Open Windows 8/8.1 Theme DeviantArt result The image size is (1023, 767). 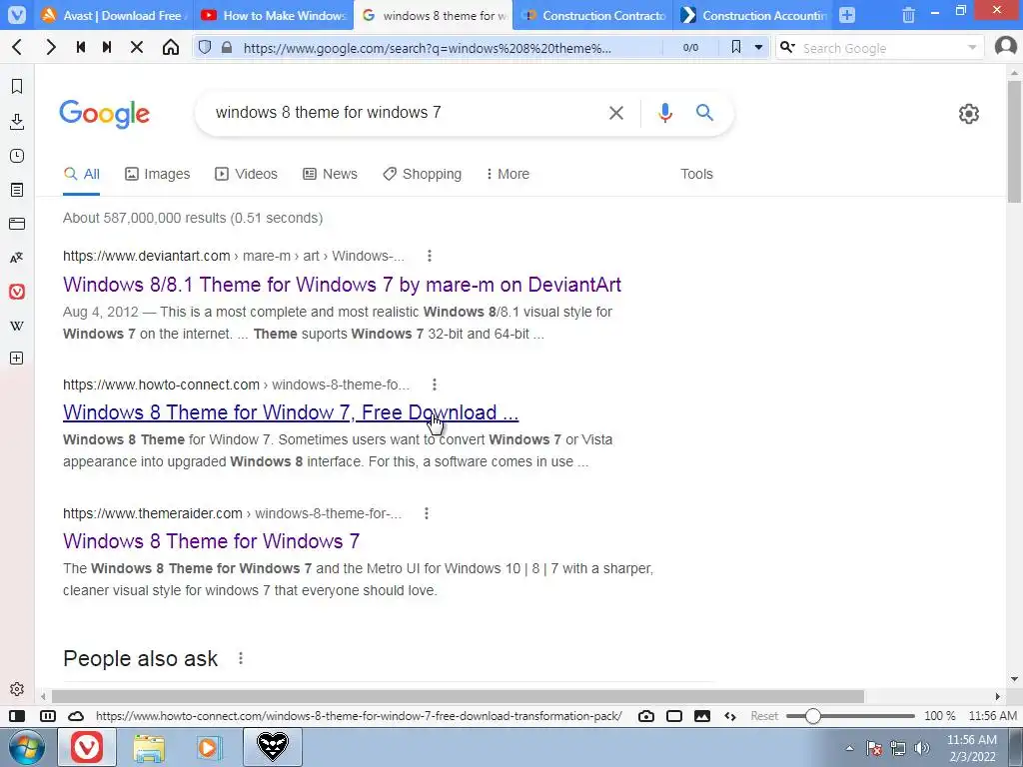[342, 285]
